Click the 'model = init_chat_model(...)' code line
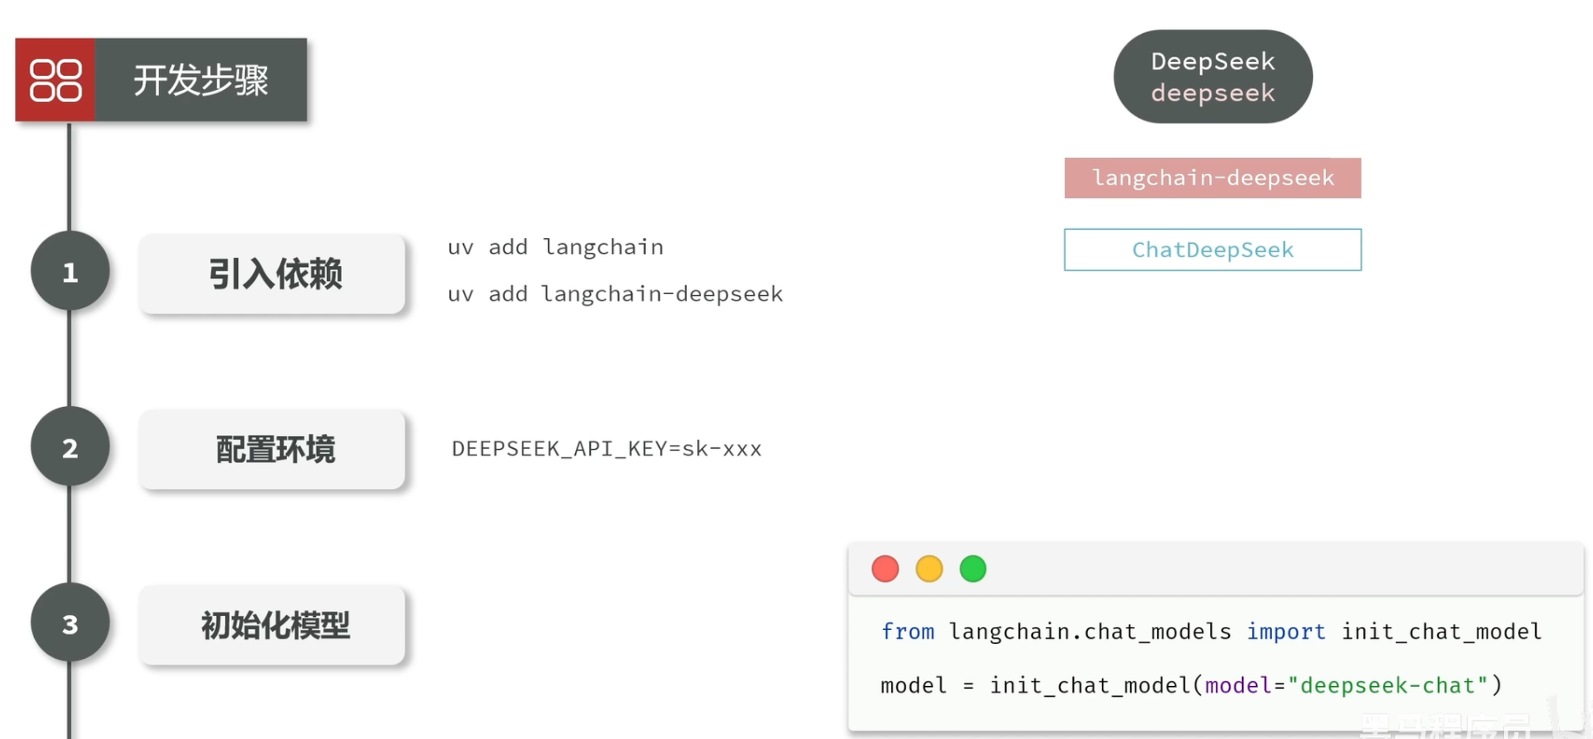1593x739 pixels. click(1191, 685)
